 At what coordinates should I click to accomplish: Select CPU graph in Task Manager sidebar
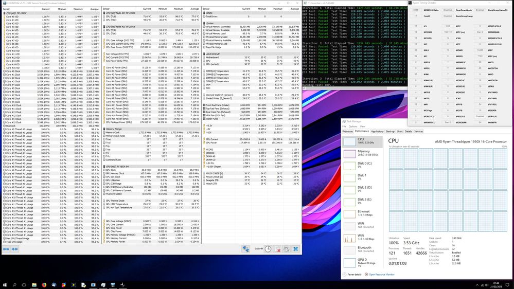(362, 141)
